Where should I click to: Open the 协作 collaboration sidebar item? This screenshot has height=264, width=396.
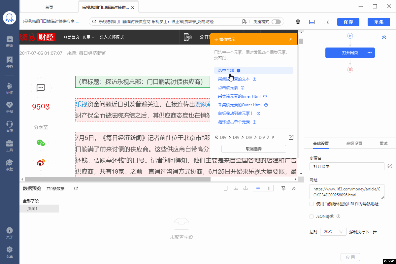pos(10,88)
